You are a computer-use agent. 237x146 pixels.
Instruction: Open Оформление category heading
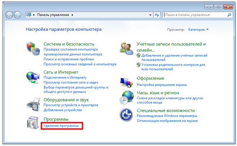click(x=150, y=78)
